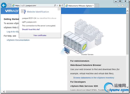This screenshot has height=94, width=130.
Task: Open a new blank tab
Action: 97,6
